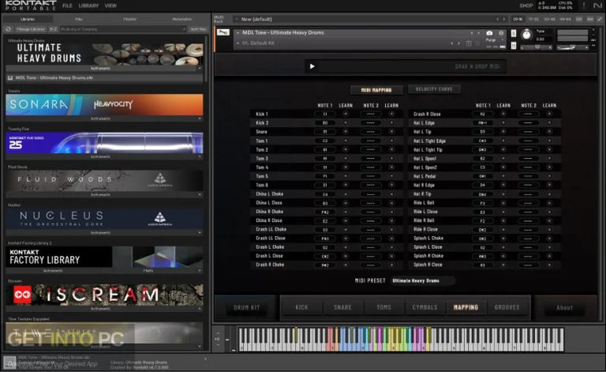Toggle the KSP multi script button
Viewport: 606px width, 372px height.
pos(579,19)
